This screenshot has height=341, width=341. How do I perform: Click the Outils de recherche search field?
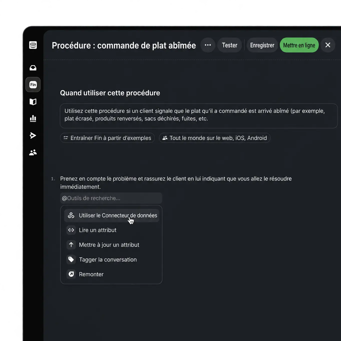111,198
